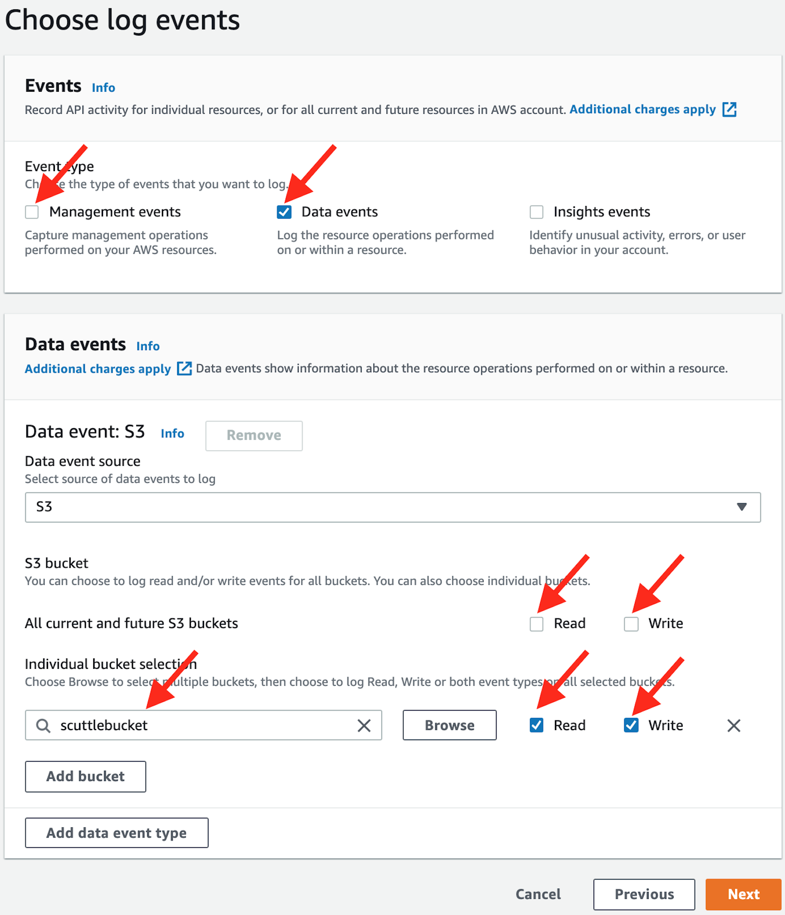Viewport: 785px width, 915px height.
Task: Check Write for all current and future S3 buckets
Action: pos(631,624)
